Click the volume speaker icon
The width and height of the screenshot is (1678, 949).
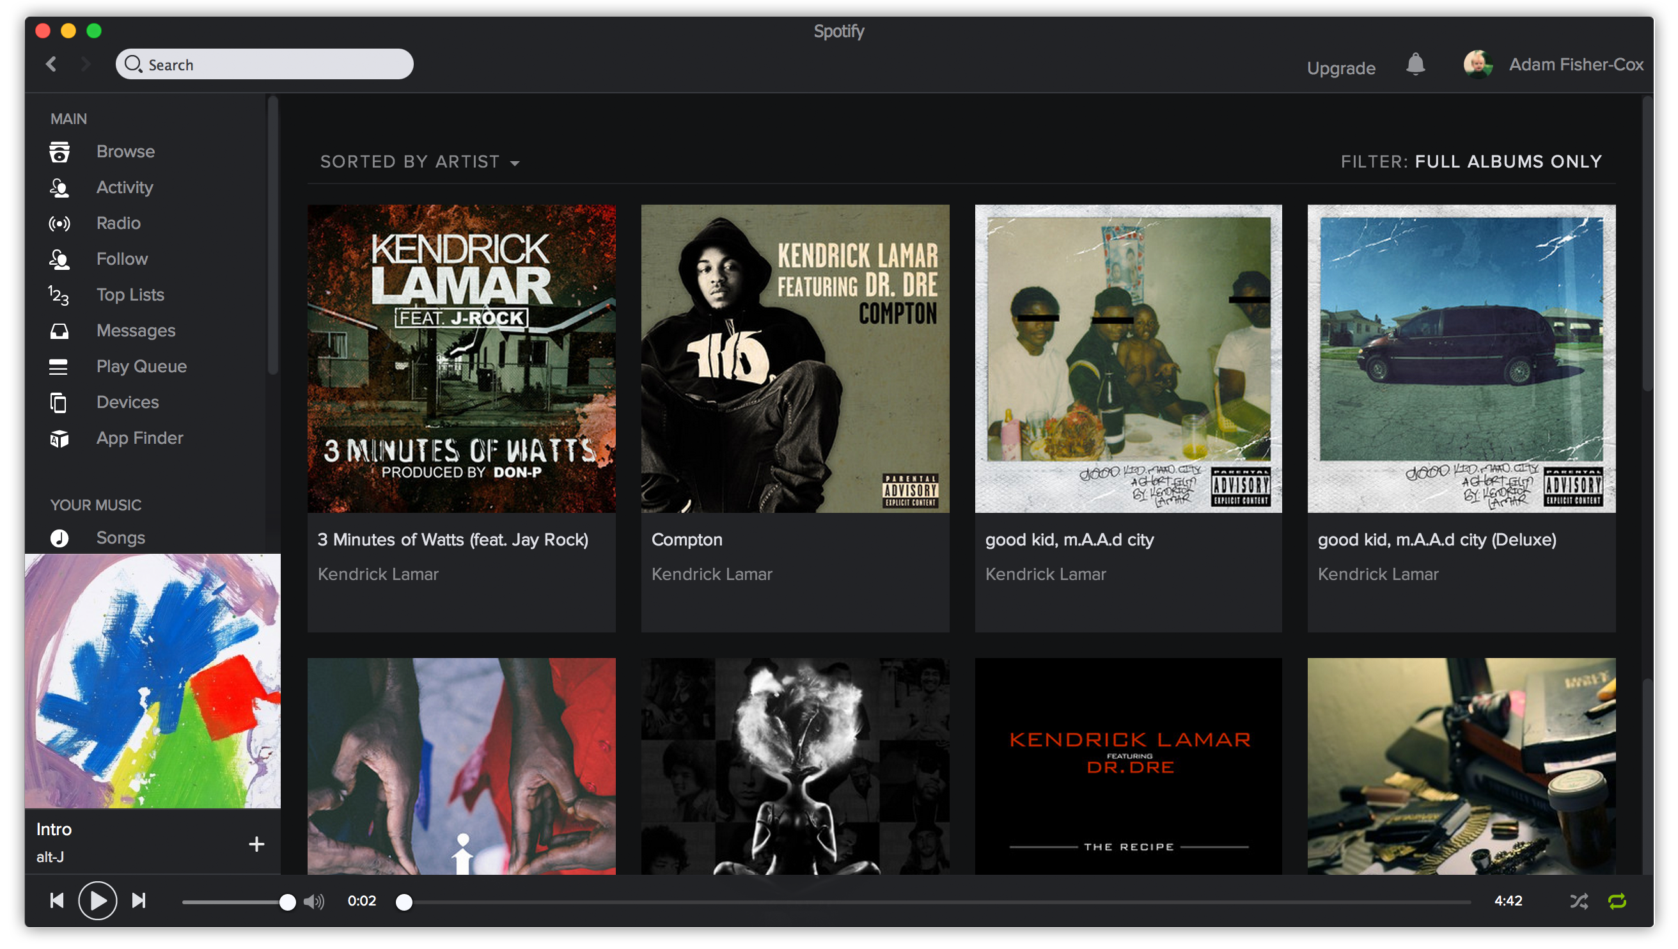313,902
